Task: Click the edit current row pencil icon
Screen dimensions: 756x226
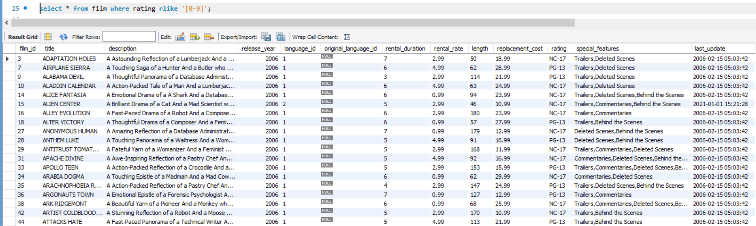Action: (180, 37)
